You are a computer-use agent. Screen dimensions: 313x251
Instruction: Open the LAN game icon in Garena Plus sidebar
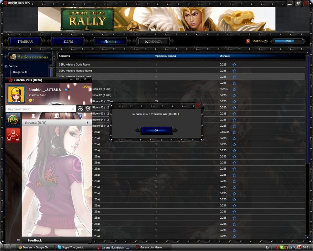tap(13, 135)
